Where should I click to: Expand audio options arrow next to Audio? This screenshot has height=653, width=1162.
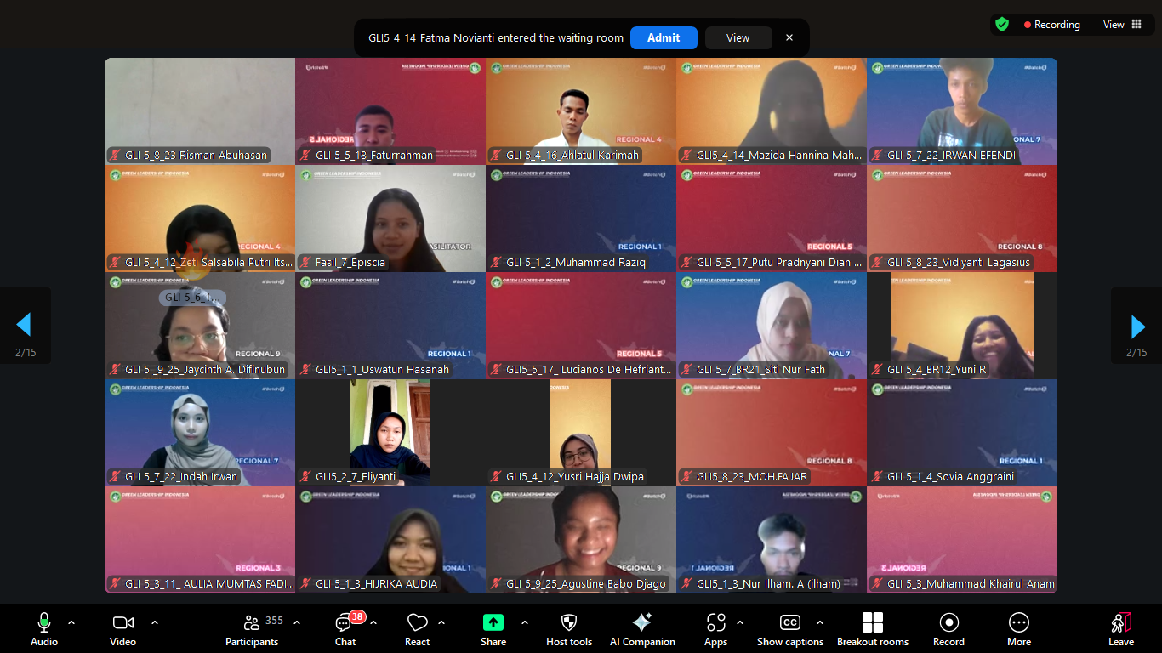point(71,622)
